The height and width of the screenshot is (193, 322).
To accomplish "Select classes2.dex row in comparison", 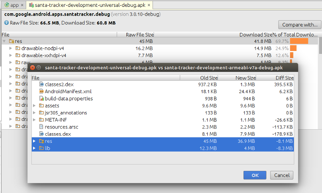I will pyautogui.click(x=163, y=84).
